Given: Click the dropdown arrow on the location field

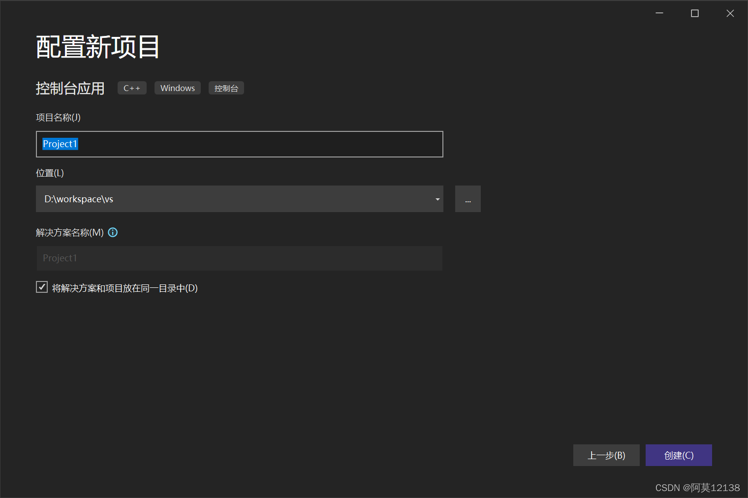Looking at the screenshot, I should pos(436,199).
